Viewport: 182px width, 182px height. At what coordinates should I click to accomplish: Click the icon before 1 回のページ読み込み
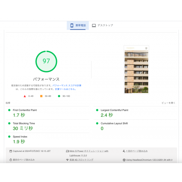point(124,151)
